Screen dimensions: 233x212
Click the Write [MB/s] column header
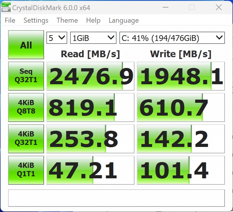point(181,54)
